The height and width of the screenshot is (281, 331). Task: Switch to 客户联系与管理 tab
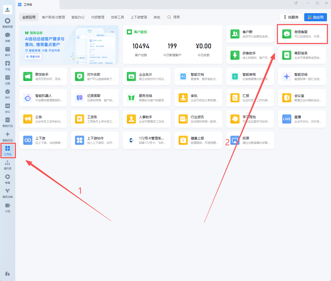[x=53, y=17]
